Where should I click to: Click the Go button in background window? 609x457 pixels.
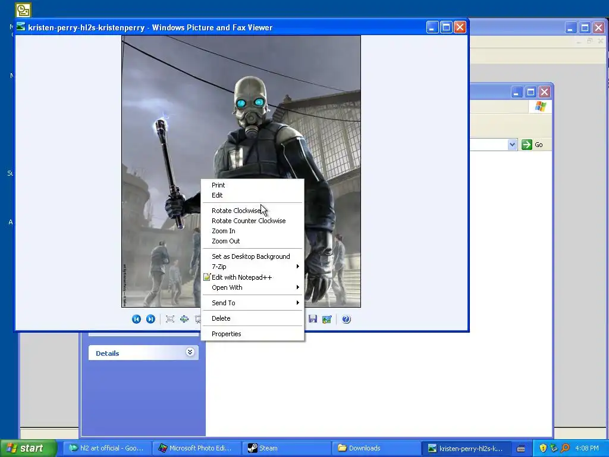pos(532,145)
